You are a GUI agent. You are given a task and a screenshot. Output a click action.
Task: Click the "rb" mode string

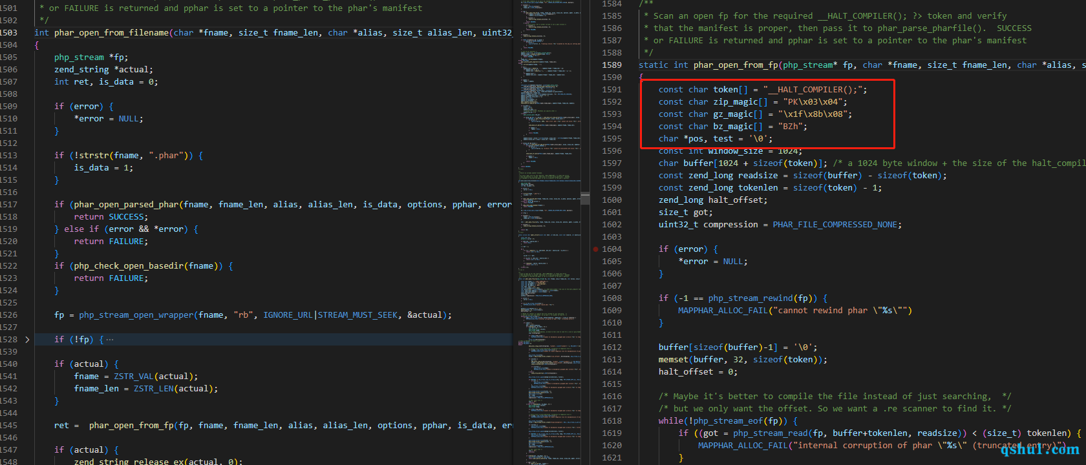click(x=243, y=315)
